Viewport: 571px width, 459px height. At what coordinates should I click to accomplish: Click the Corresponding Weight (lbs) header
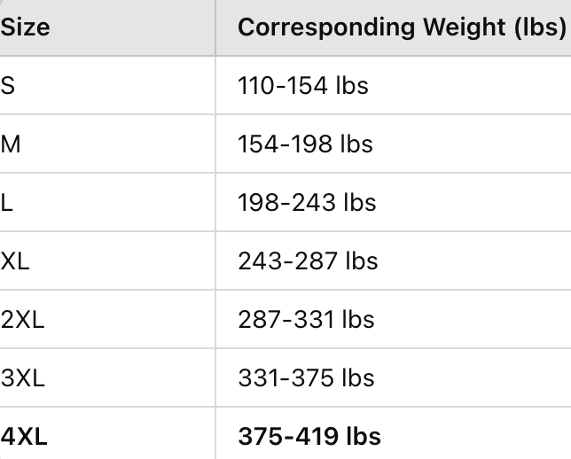click(401, 27)
